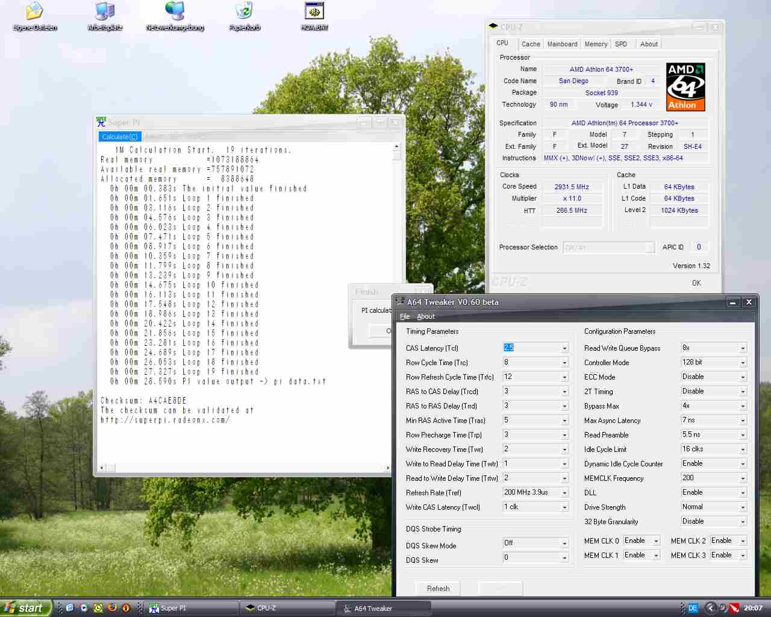Switch to A64 Tweaker taskbar button

(x=384, y=608)
